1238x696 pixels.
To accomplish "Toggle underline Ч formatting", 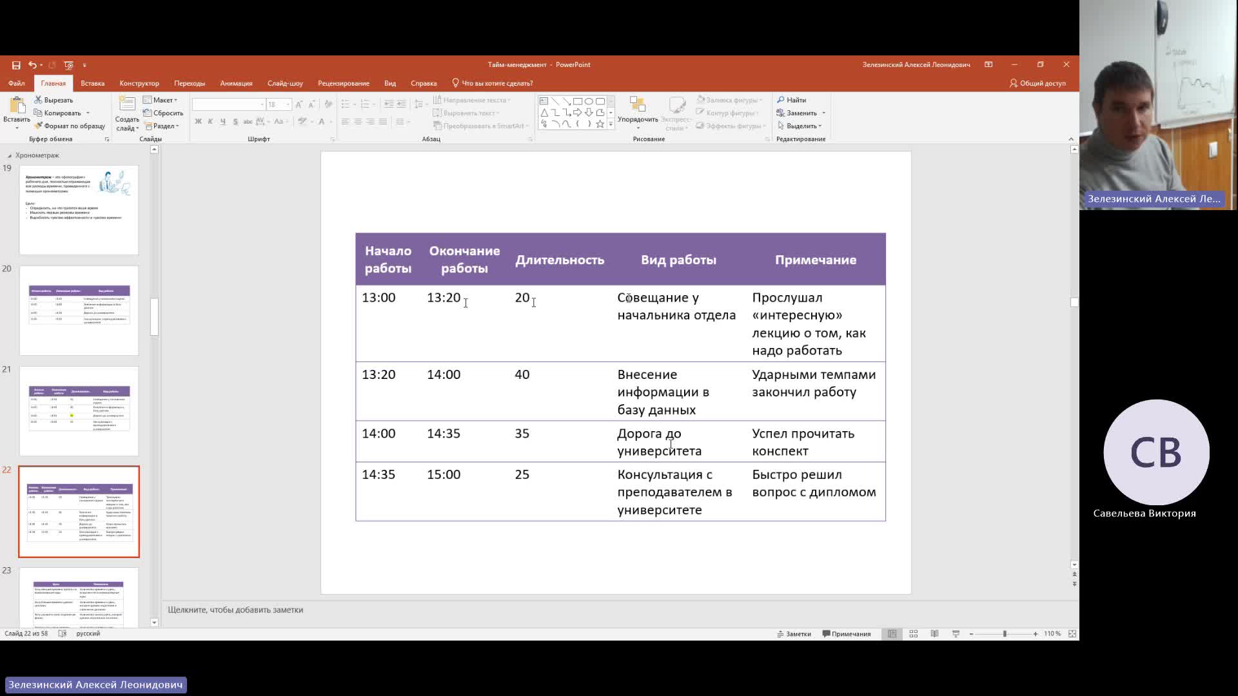I will [x=223, y=121].
